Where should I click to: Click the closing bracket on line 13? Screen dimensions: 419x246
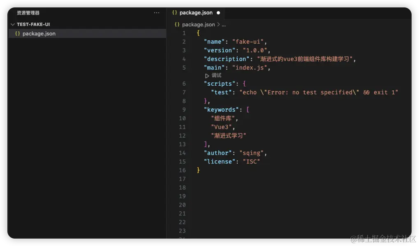(205, 144)
